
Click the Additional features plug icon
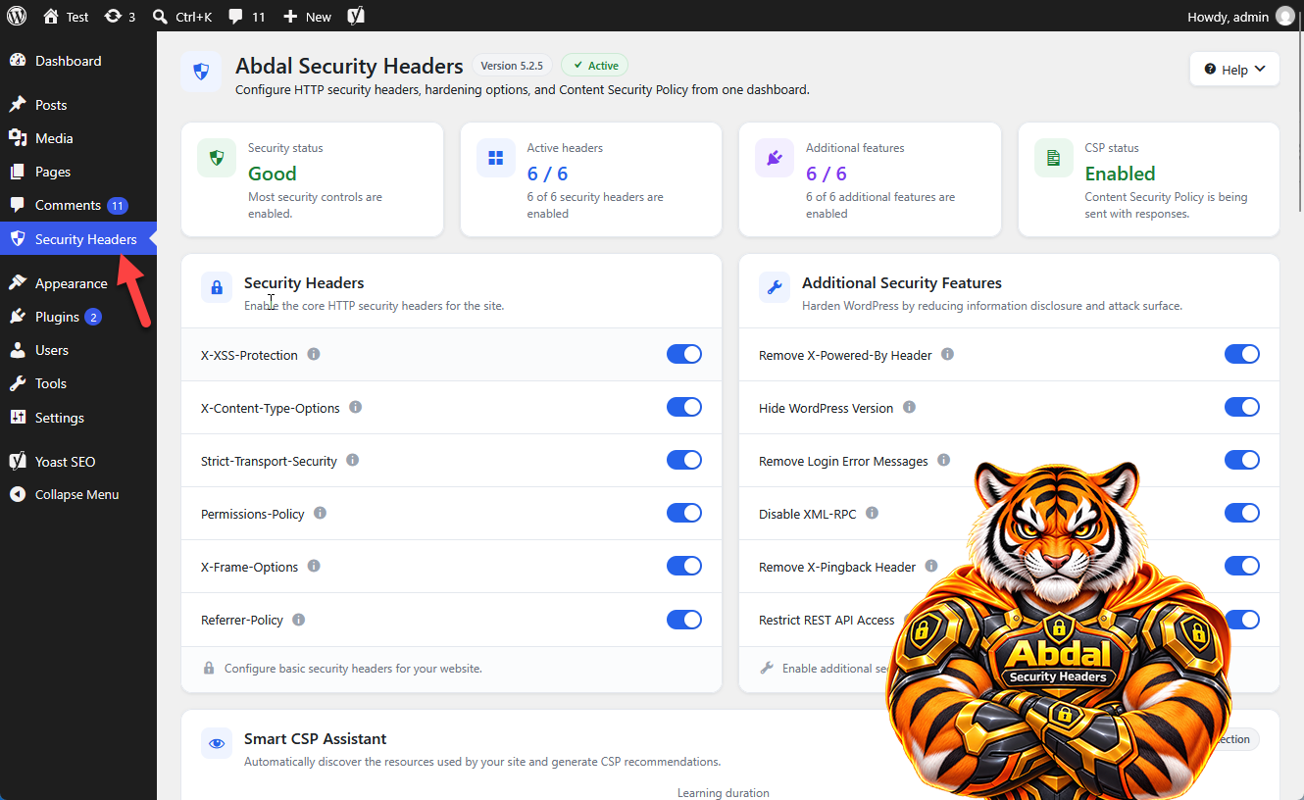[x=775, y=158]
